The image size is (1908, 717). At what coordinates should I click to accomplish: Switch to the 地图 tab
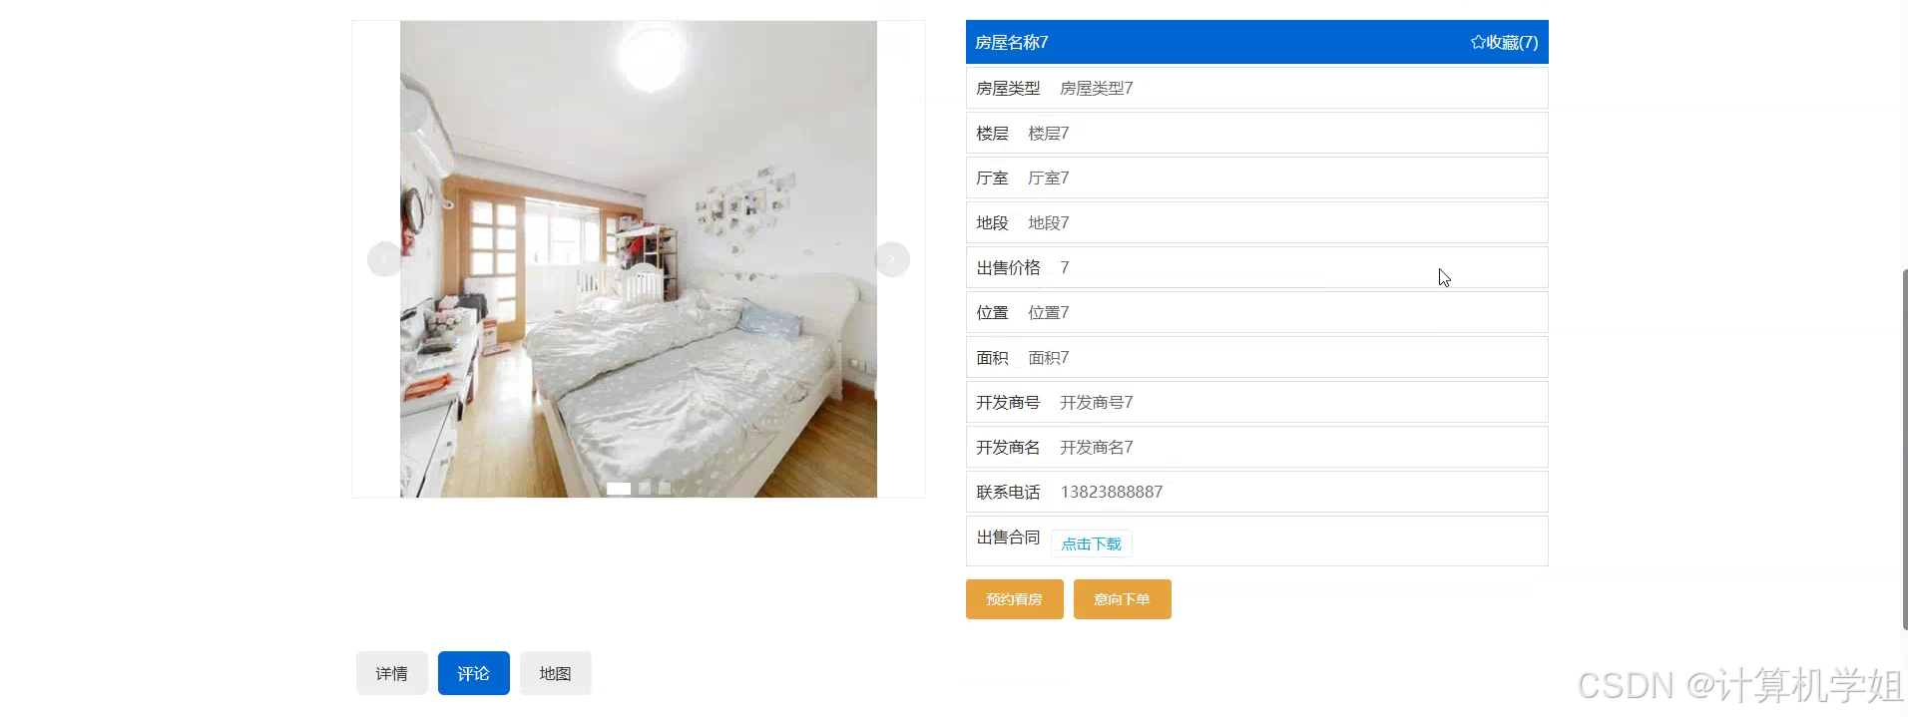555,673
